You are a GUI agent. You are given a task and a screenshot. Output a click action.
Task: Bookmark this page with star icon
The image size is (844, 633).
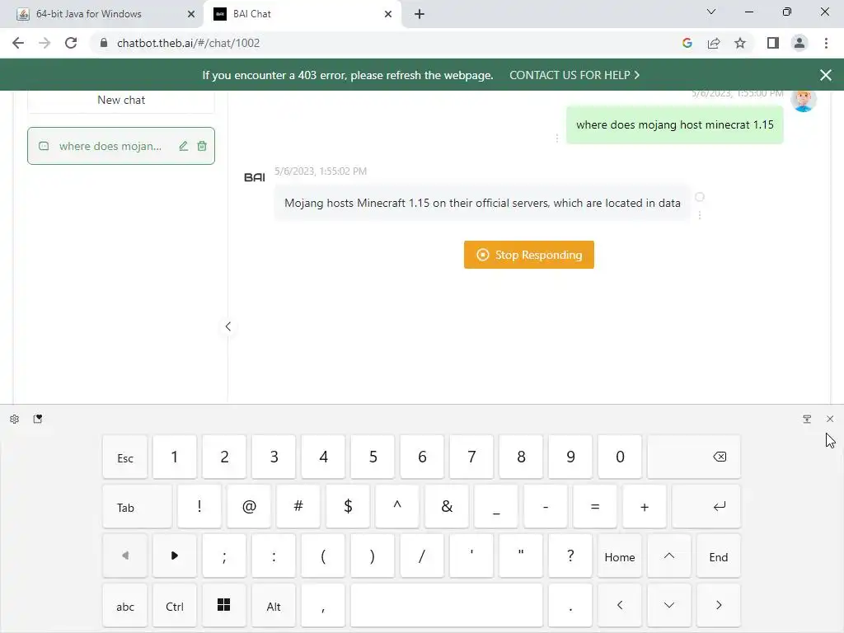pos(740,43)
